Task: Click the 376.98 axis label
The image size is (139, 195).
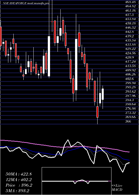Action: pyautogui.click(x=130, y=108)
